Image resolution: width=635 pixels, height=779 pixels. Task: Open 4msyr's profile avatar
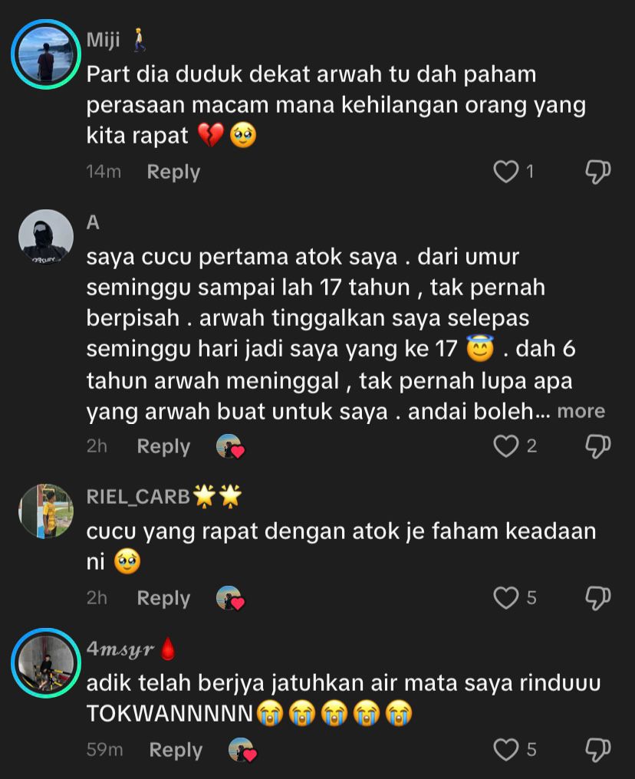46,663
